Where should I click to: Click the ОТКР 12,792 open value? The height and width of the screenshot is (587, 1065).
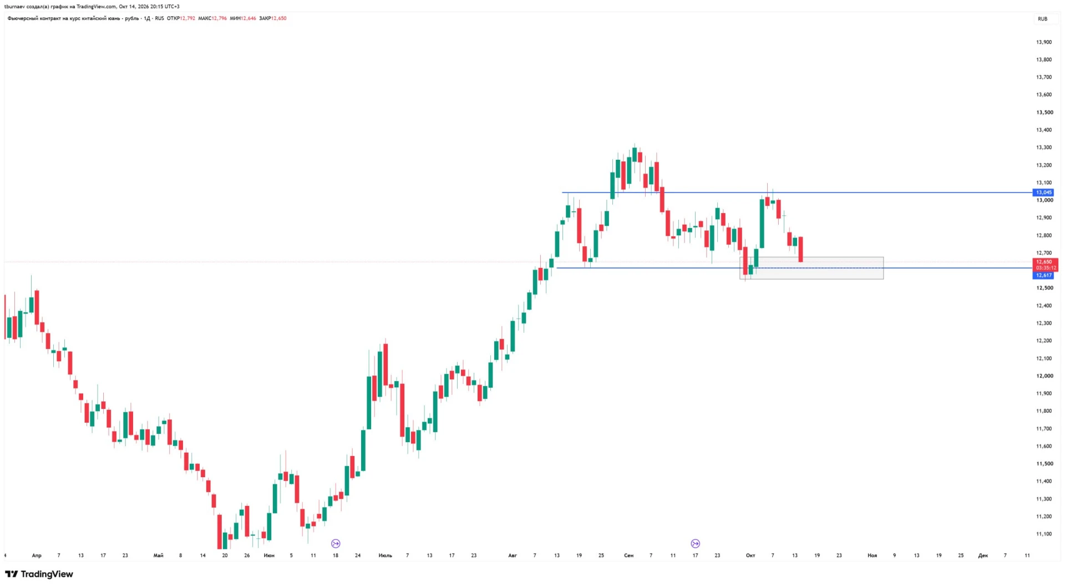(181, 18)
